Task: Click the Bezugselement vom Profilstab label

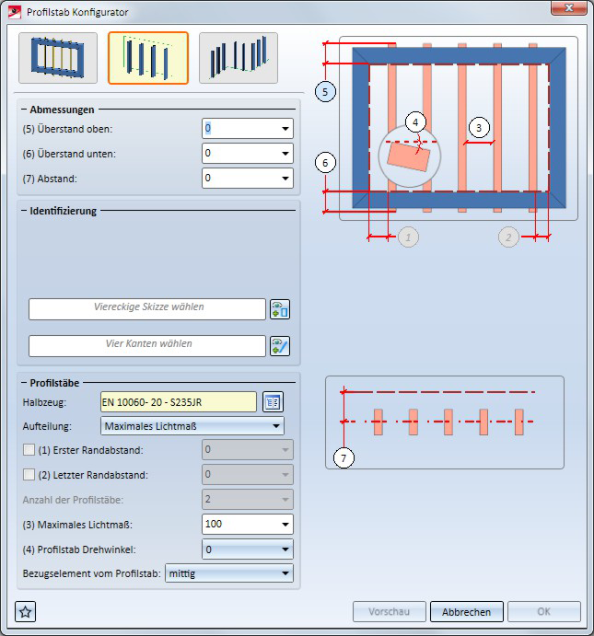Action: 92,573
